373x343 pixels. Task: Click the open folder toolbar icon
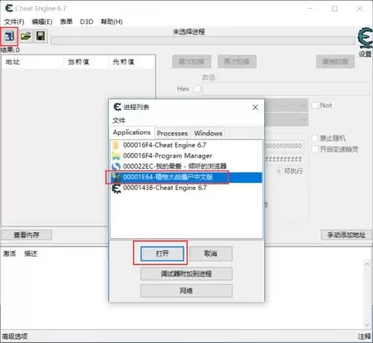coord(26,37)
